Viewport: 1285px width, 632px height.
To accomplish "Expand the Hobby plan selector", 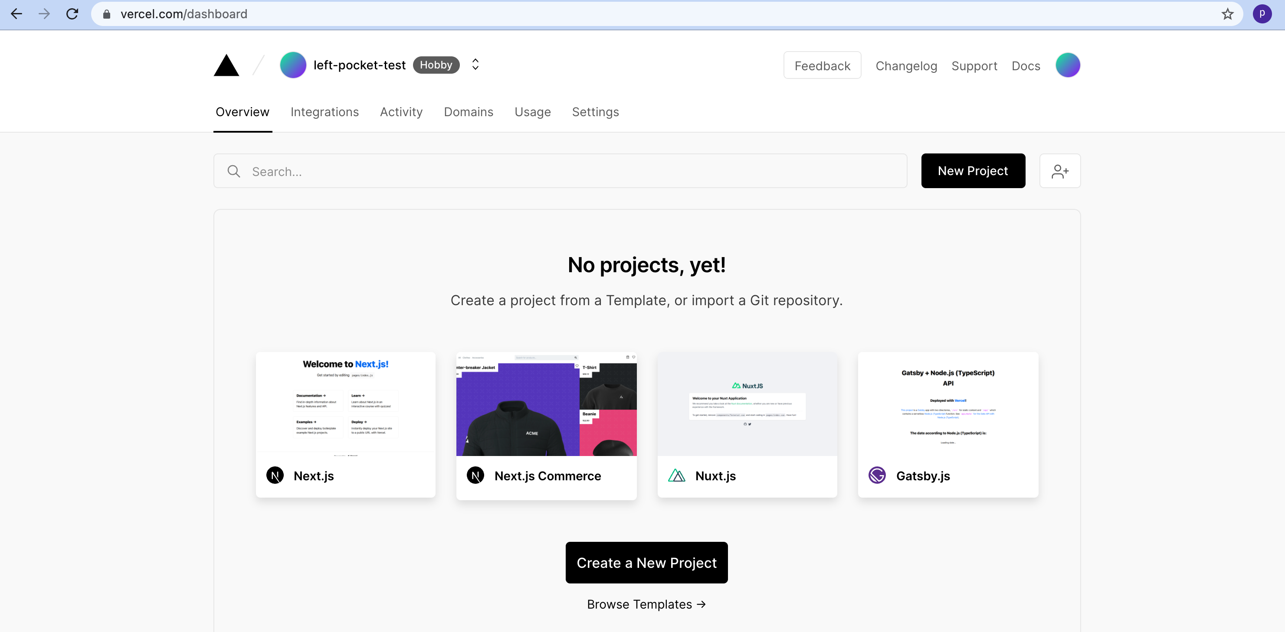I will click(436, 64).
